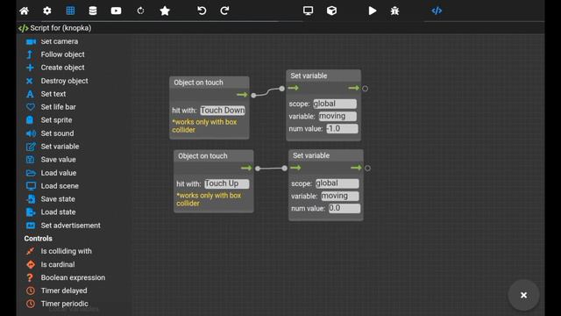
Task: Open the grid editor icon
Action: (70, 11)
